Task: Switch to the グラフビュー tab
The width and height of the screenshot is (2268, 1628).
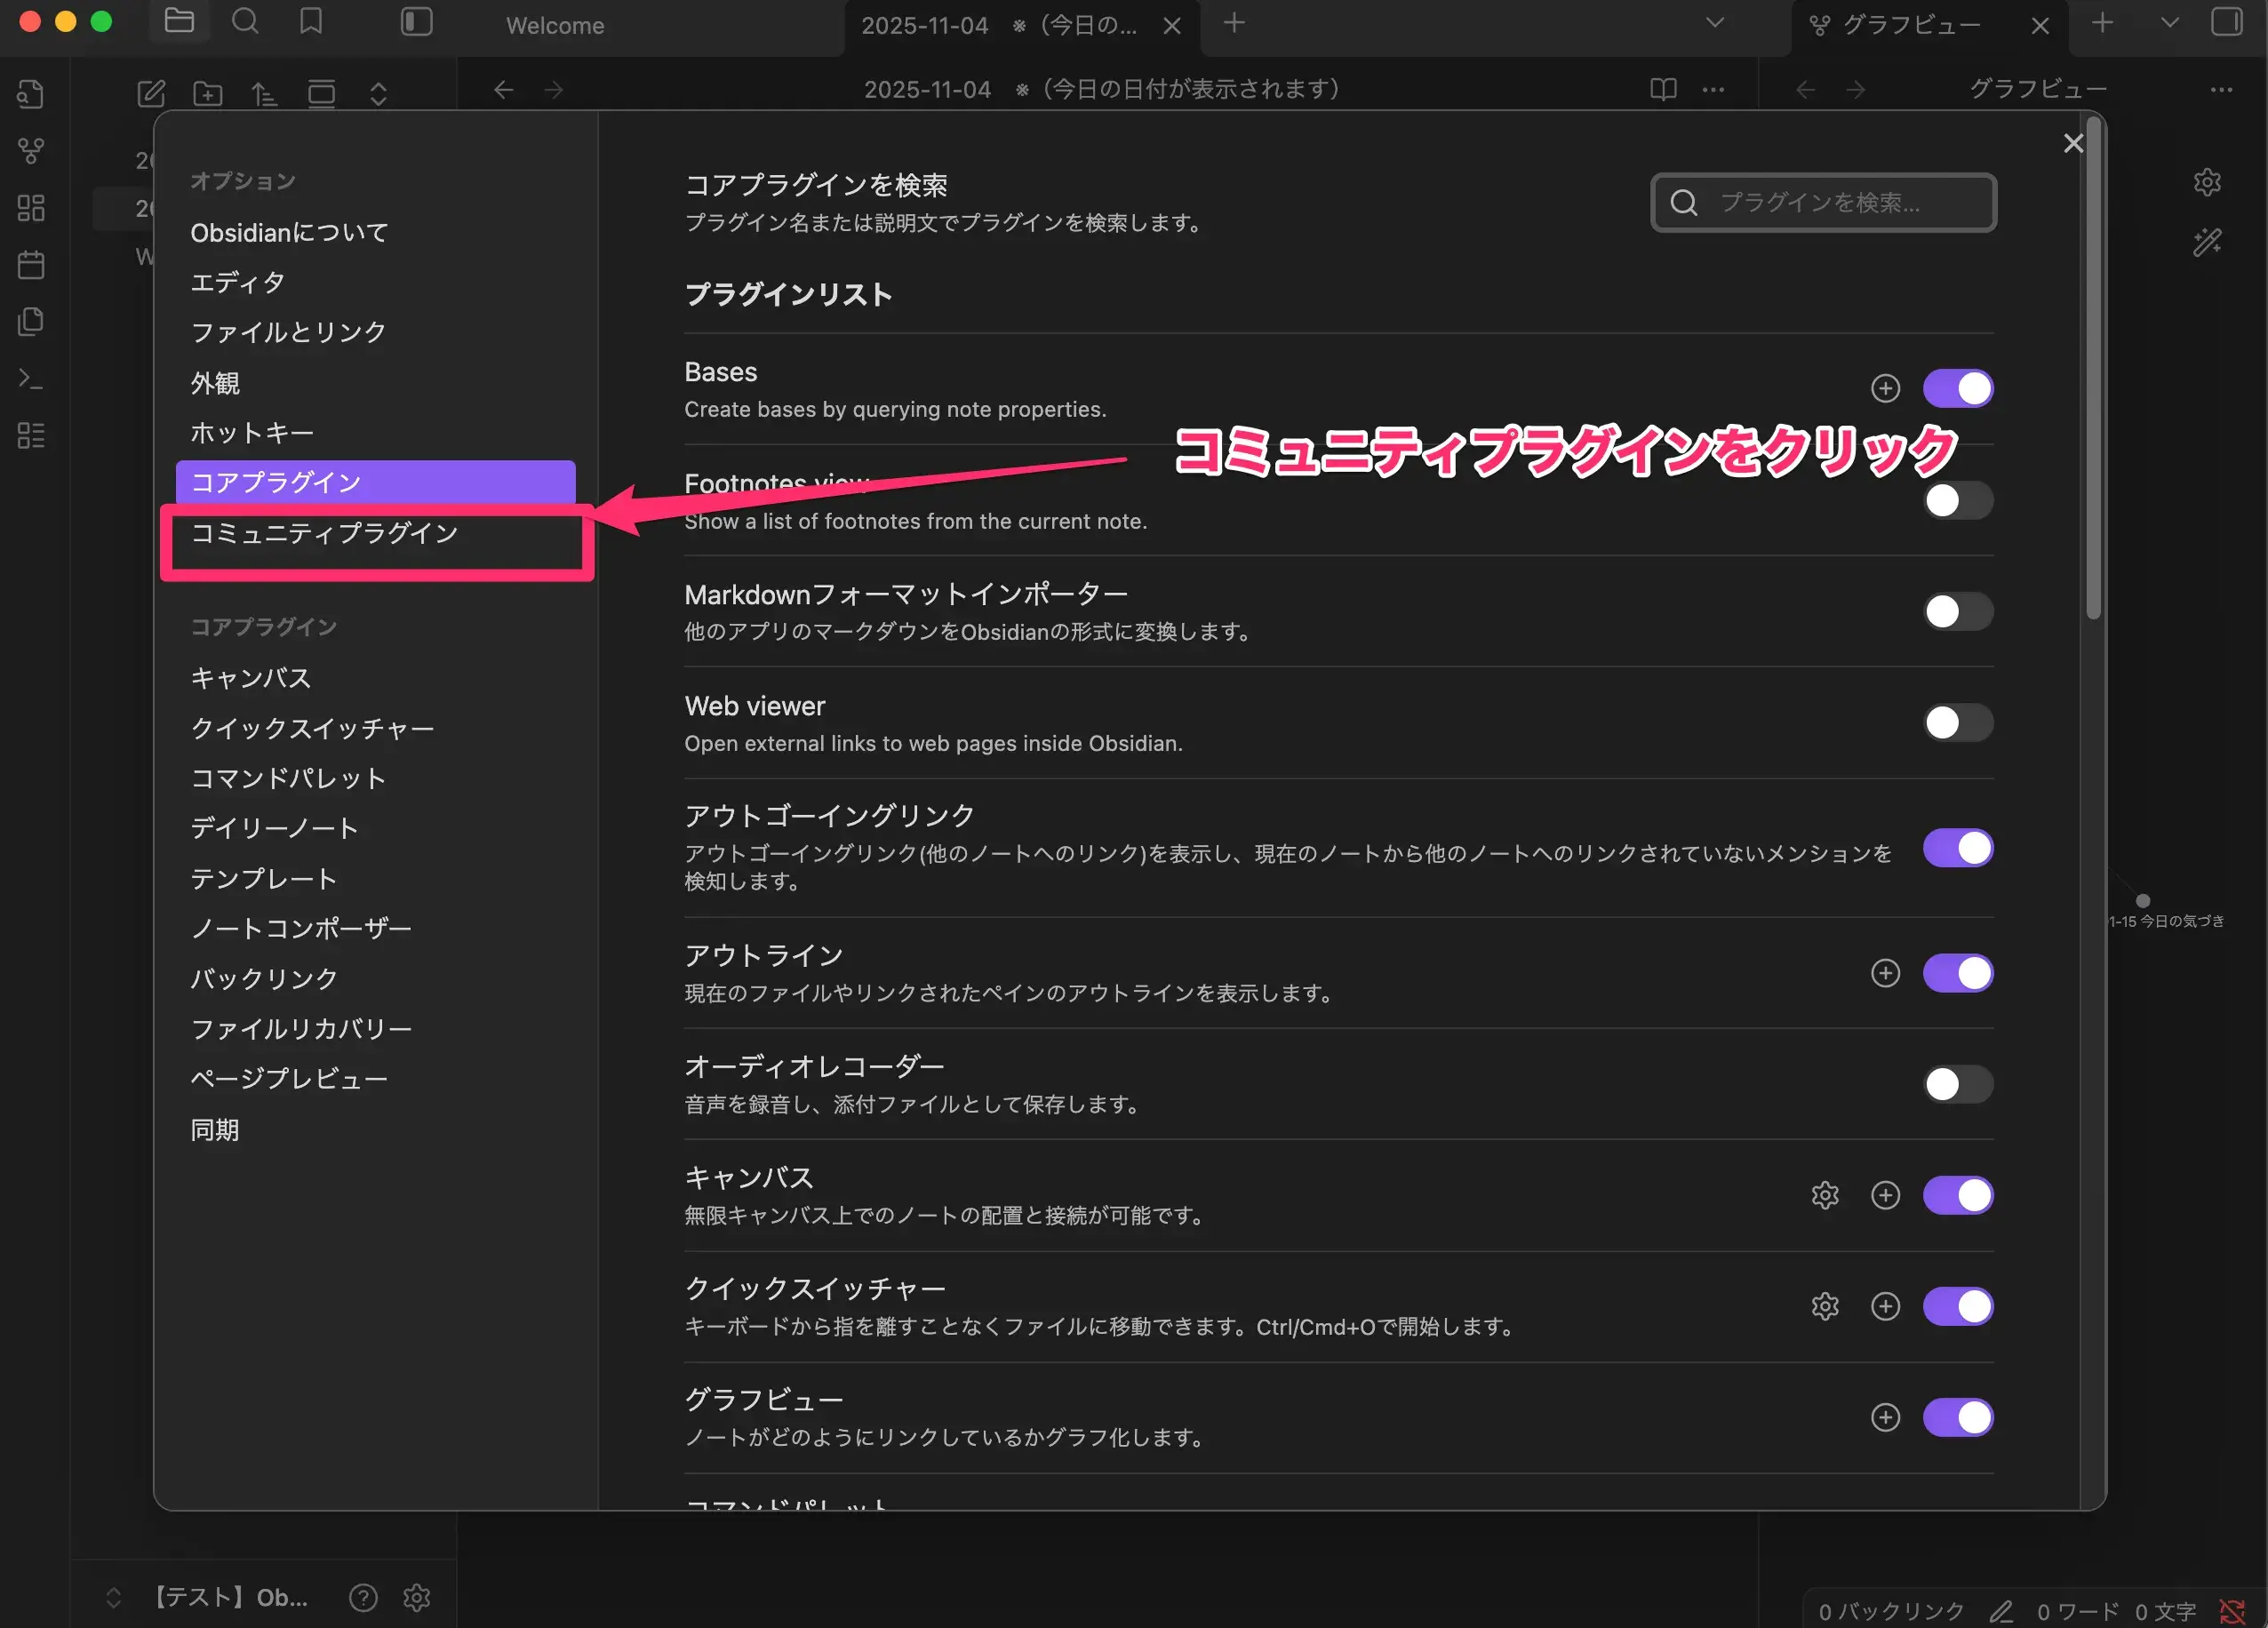Action: [1911, 25]
